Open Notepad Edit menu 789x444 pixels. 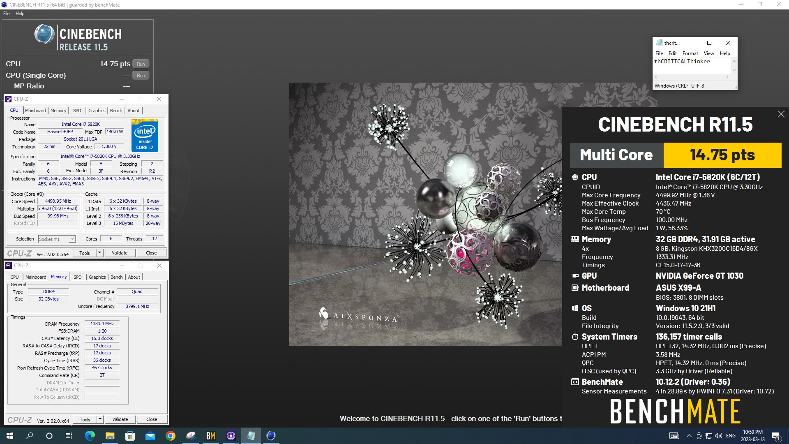(673, 53)
